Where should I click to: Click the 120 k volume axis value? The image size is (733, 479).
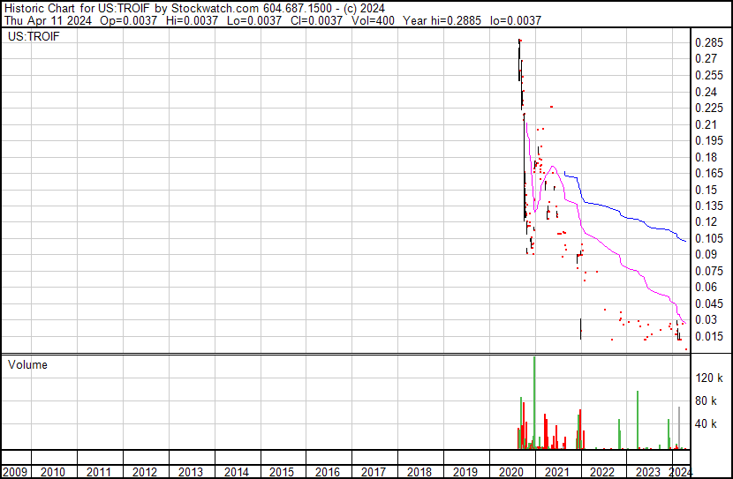pyautogui.click(x=709, y=378)
